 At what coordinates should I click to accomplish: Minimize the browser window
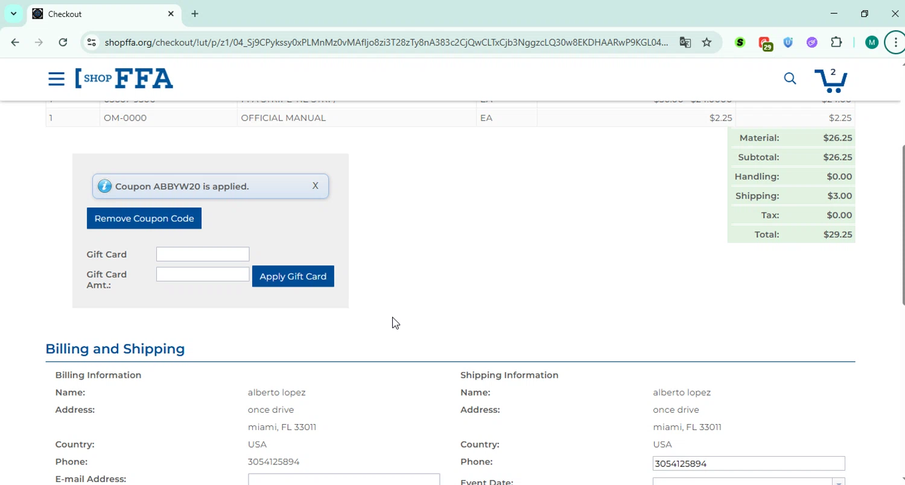pyautogui.click(x=834, y=13)
